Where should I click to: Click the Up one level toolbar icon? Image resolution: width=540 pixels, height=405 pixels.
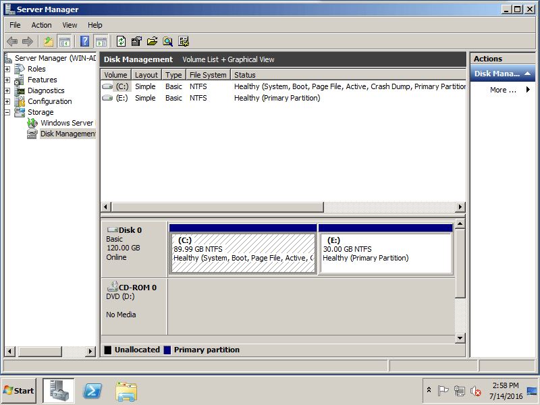pyautogui.click(x=49, y=41)
